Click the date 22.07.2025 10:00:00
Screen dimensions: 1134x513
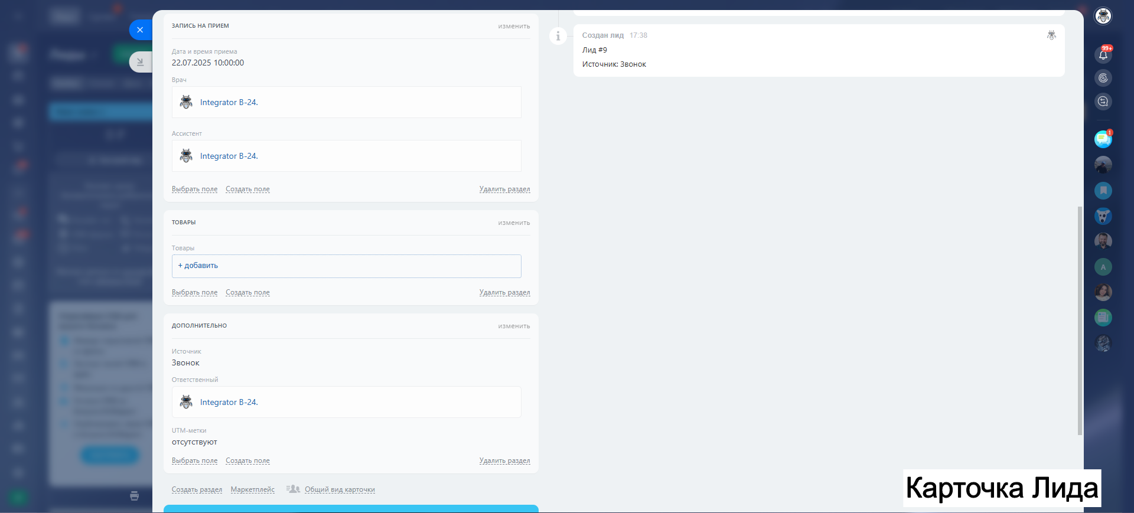(208, 63)
